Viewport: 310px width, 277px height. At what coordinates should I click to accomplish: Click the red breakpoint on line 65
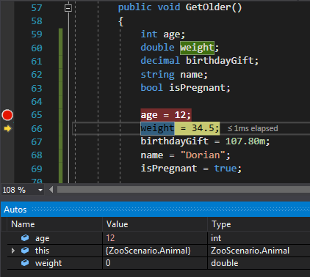pos(7,115)
